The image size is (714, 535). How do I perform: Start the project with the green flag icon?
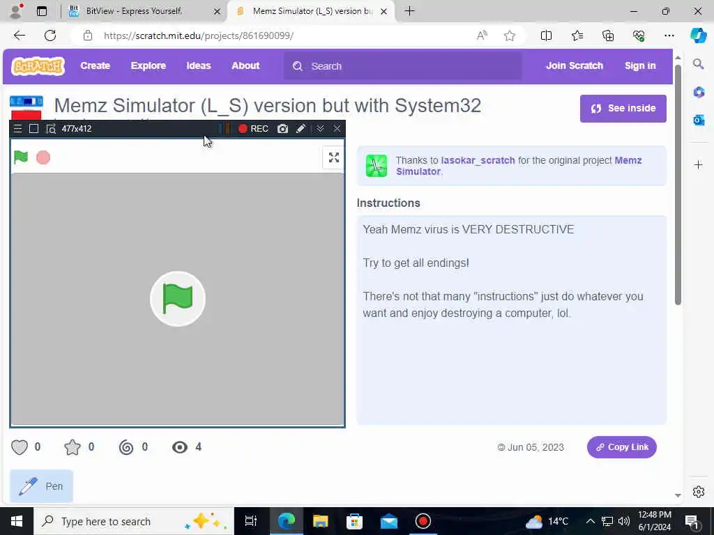click(x=21, y=157)
